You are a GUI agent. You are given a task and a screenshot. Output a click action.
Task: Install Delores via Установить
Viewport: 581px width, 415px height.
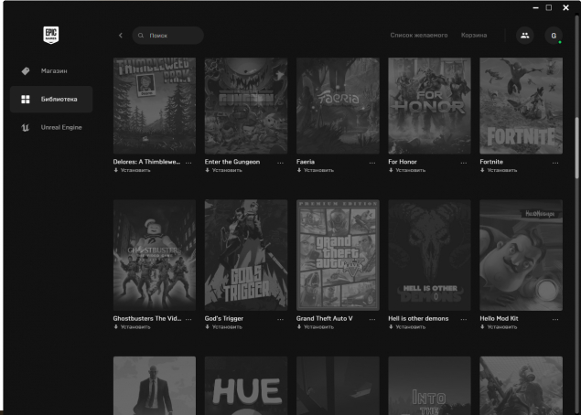132,170
